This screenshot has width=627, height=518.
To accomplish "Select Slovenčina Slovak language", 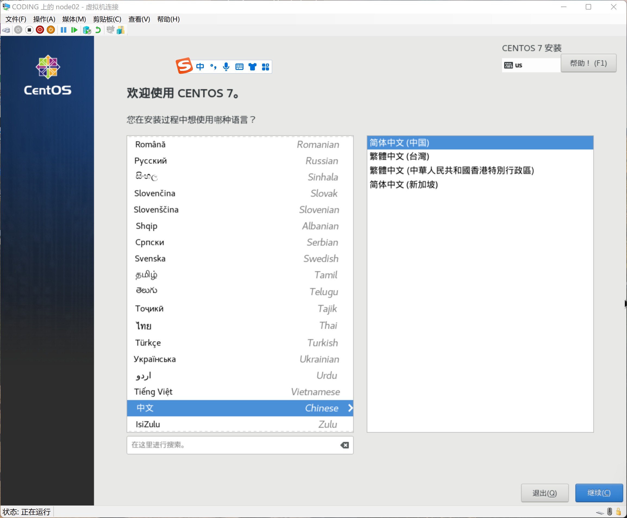I will pos(240,193).
